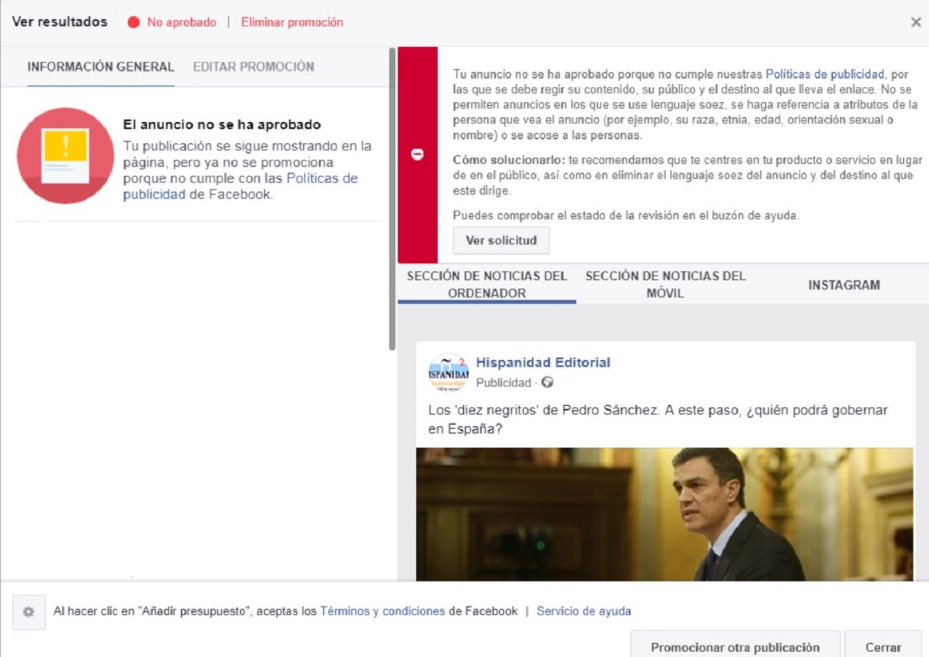Open Sección de noticias del móvil preview

pyautogui.click(x=665, y=284)
